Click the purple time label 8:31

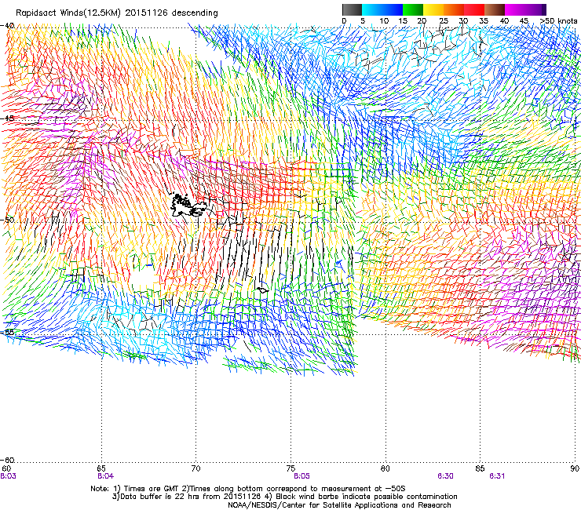point(497,476)
